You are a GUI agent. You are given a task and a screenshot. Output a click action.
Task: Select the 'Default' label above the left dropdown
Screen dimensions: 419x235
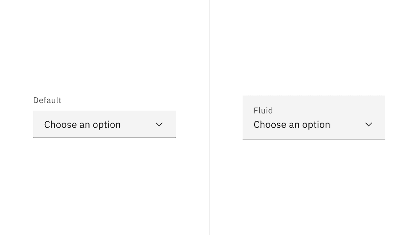[47, 100]
